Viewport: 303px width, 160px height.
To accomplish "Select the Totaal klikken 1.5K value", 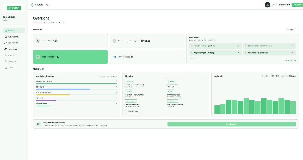I will point(55,41).
